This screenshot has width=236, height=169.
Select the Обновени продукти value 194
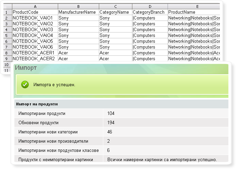(x=111, y=122)
